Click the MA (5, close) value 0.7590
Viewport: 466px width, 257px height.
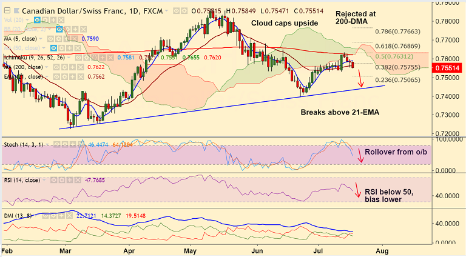(90, 39)
